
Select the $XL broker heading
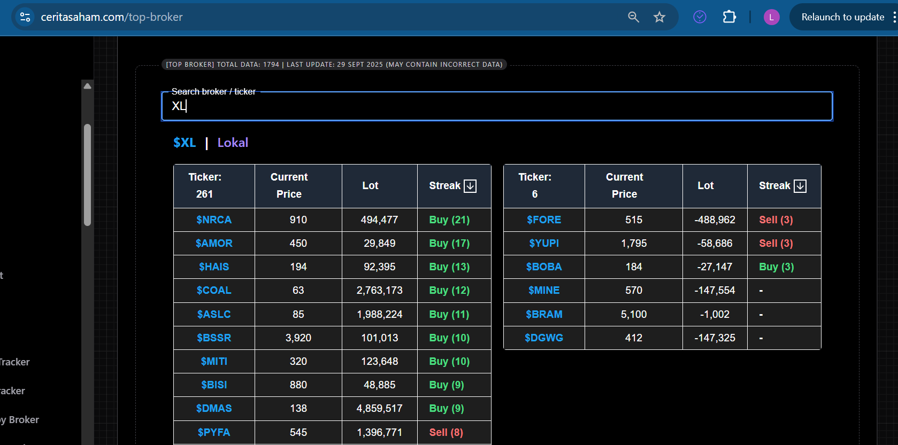tap(185, 143)
